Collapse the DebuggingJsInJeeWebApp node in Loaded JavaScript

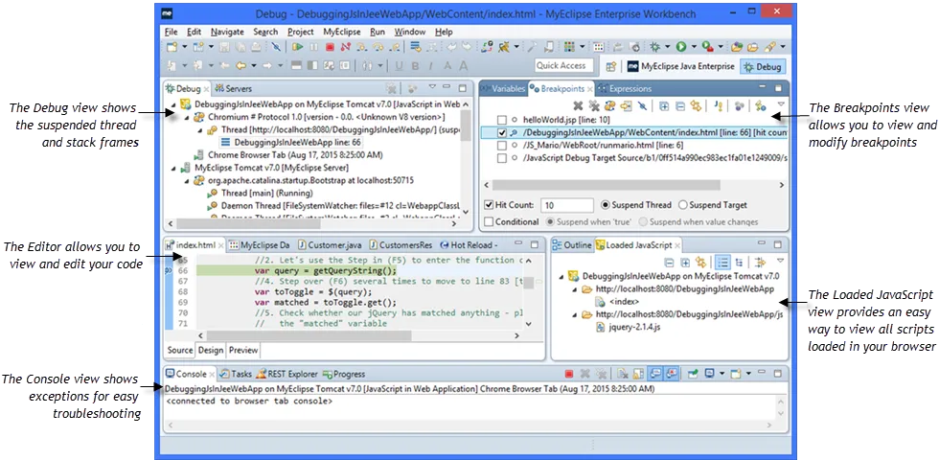pos(561,277)
